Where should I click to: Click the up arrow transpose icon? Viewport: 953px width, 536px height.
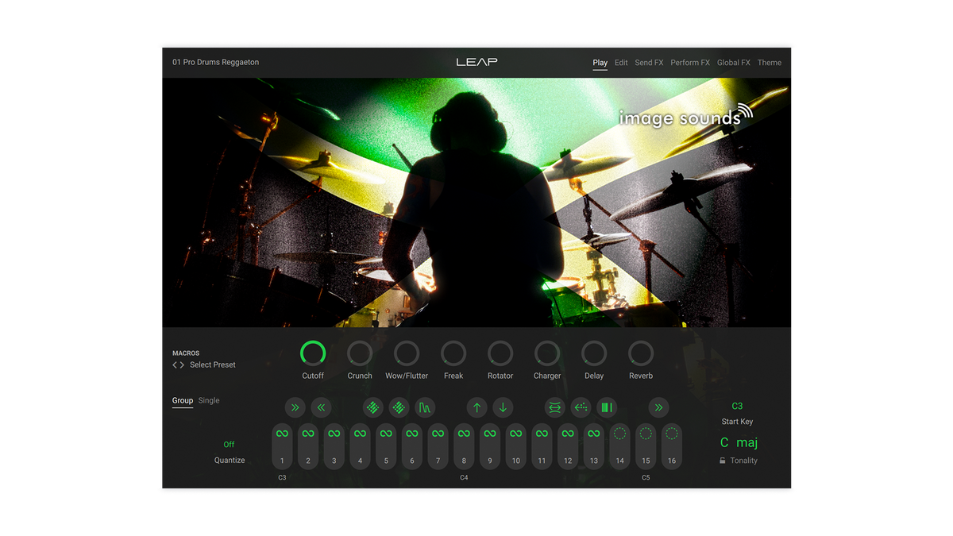(476, 408)
